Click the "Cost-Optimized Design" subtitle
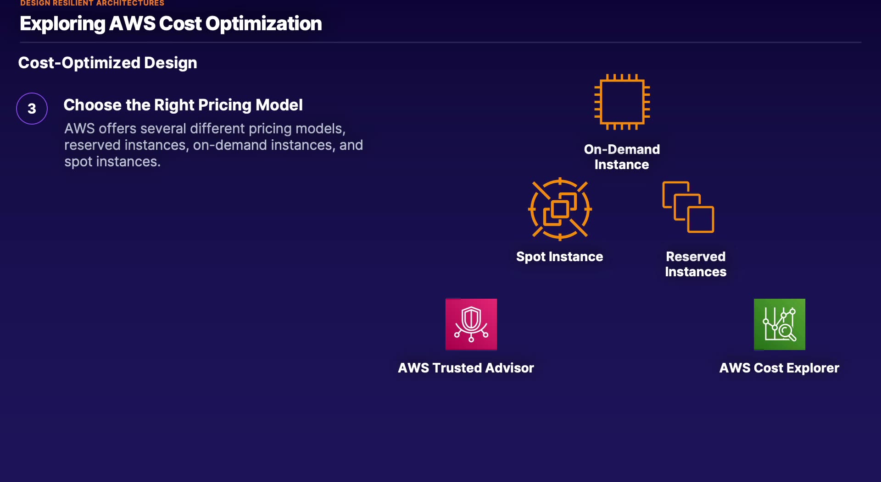This screenshot has height=482, width=881. coord(107,63)
